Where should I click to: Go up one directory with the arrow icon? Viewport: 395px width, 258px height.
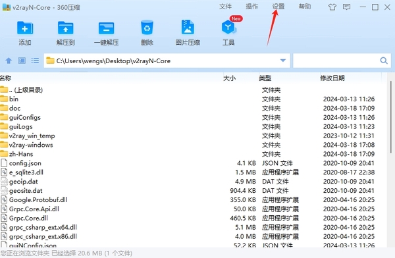point(9,61)
